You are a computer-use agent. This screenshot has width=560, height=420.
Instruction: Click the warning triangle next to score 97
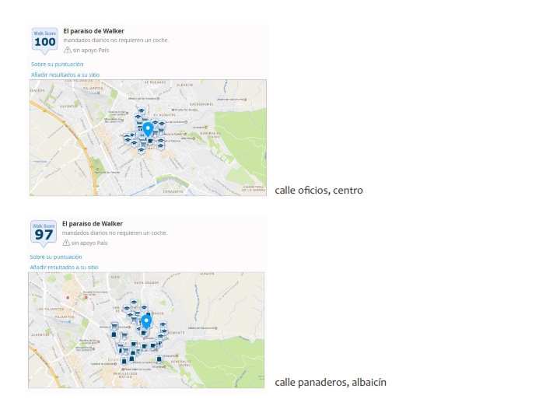(x=66, y=243)
